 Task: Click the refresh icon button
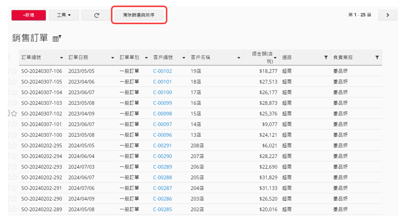tap(96, 15)
